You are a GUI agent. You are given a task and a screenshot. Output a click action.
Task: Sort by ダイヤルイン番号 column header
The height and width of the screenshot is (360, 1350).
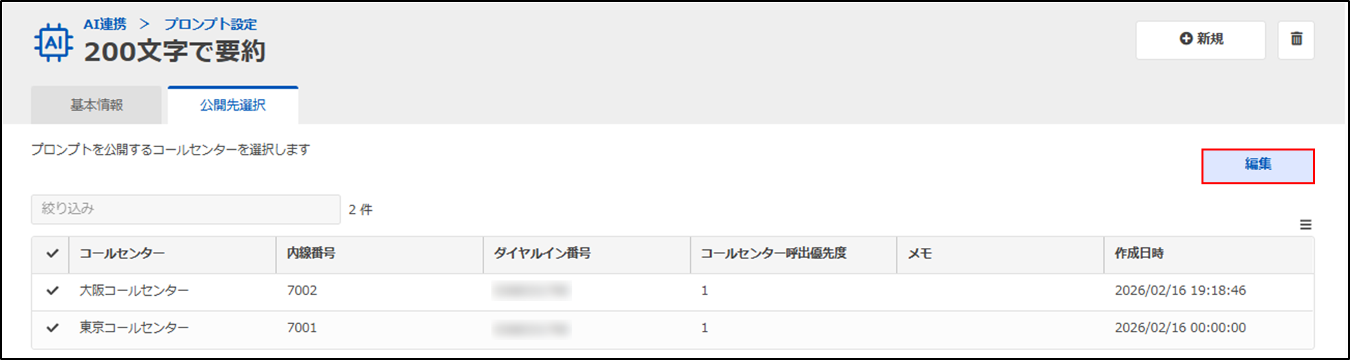pos(542,253)
